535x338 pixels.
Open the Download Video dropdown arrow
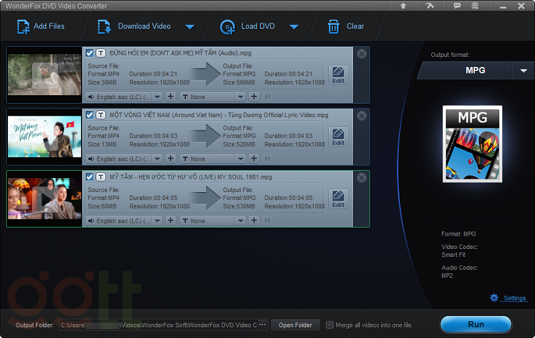(189, 27)
